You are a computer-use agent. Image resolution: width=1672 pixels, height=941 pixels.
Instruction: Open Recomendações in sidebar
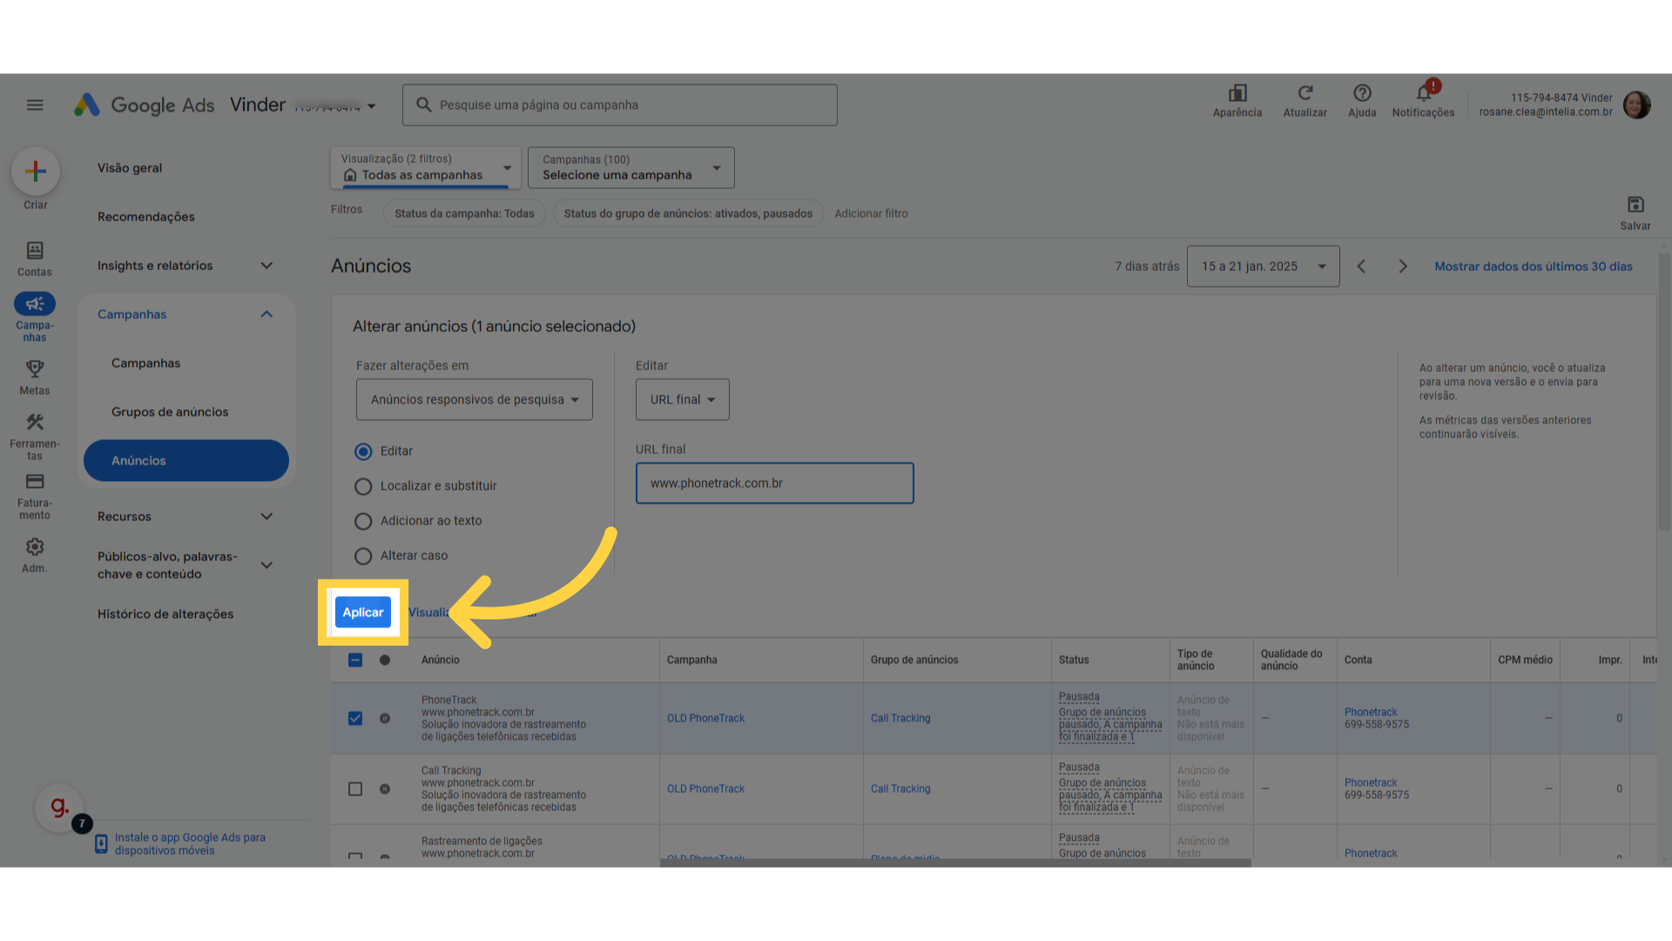[x=146, y=217]
